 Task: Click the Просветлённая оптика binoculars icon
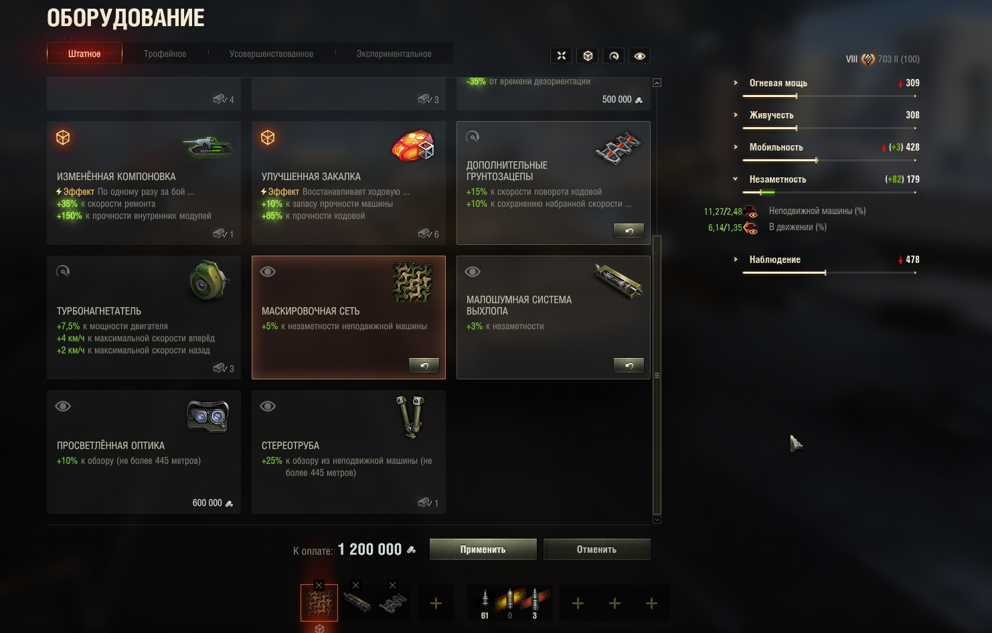(x=208, y=416)
